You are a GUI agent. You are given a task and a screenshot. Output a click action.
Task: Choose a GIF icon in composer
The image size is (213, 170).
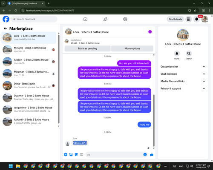point(81,155)
